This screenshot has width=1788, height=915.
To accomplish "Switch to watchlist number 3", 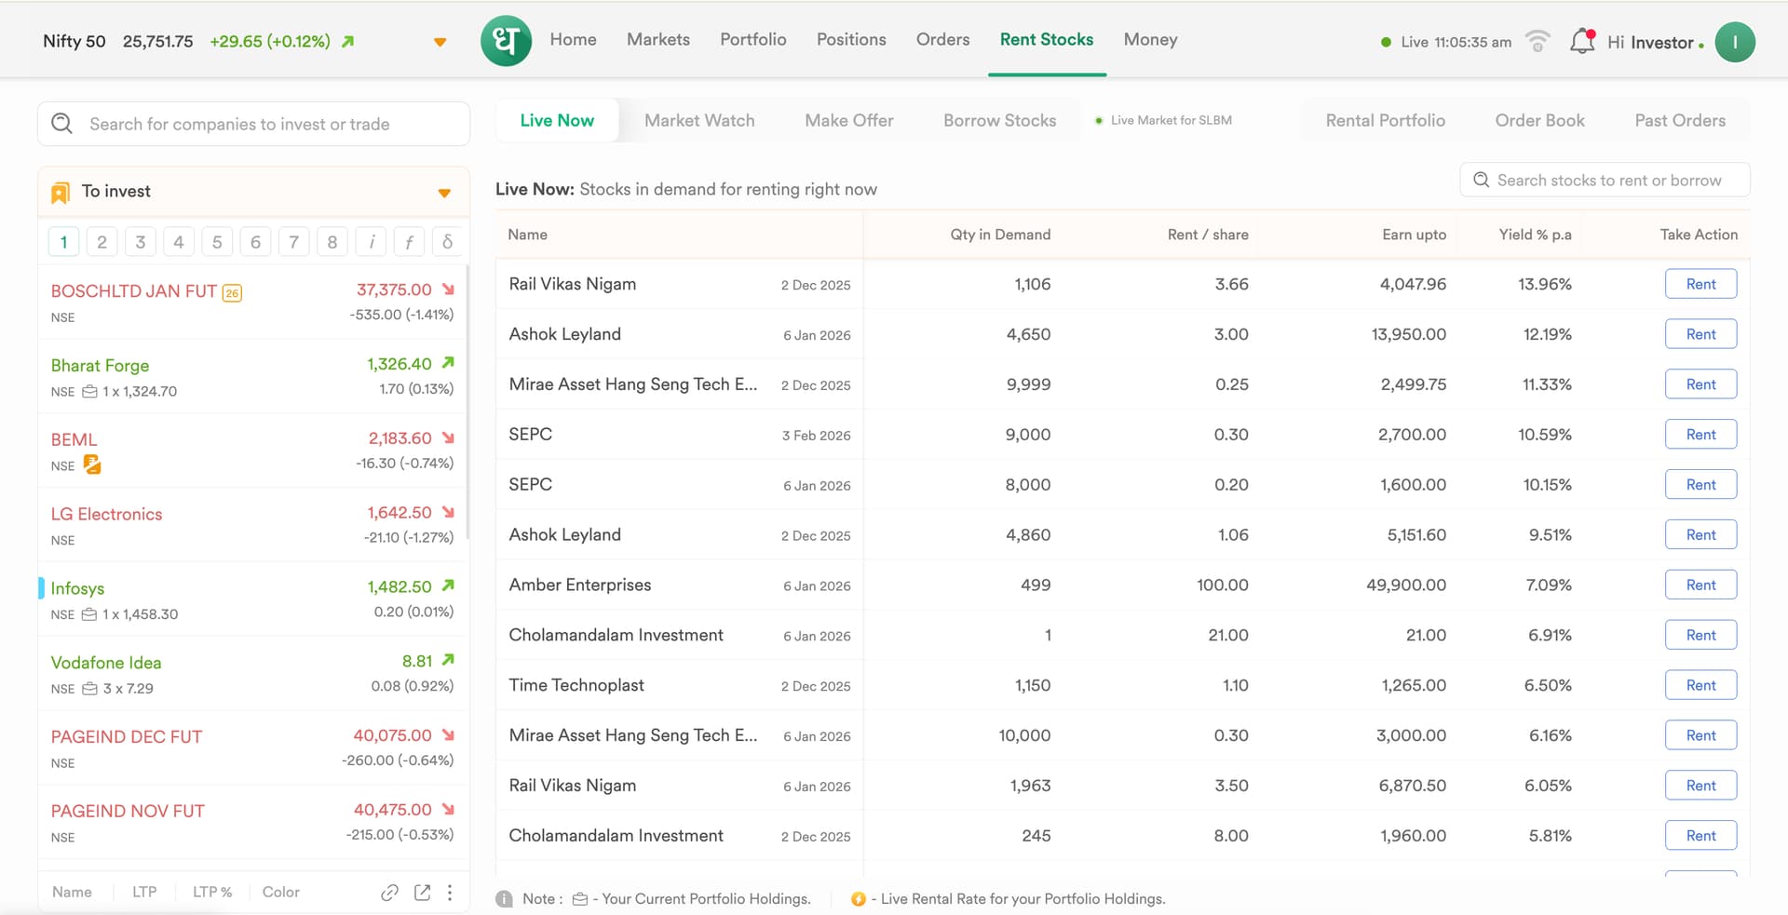I will tap(141, 242).
